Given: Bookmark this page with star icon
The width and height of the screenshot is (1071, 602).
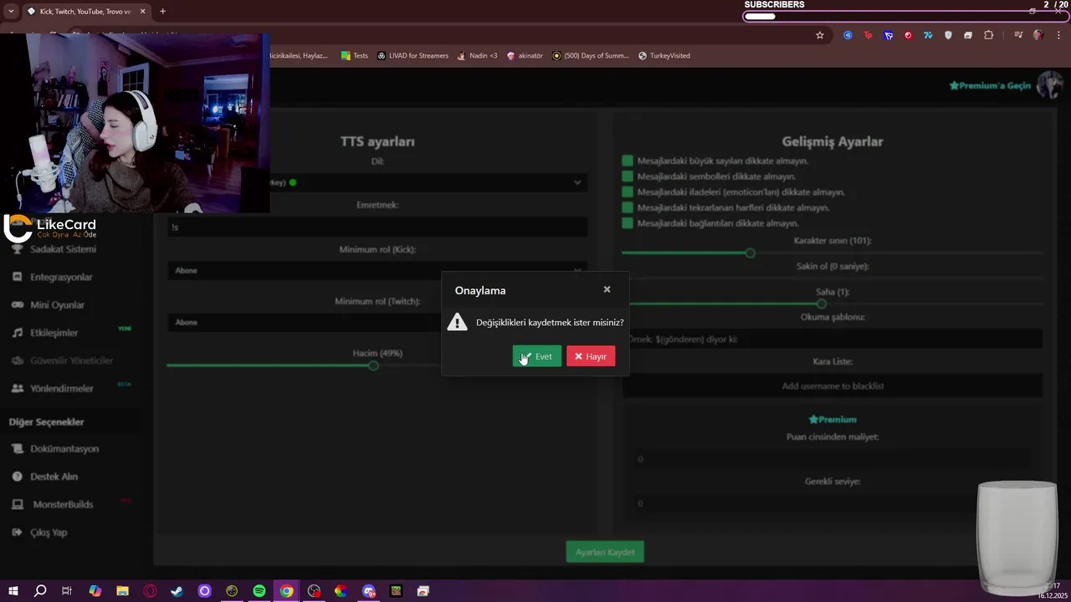Looking at the screenshot, I should [820, 35].
